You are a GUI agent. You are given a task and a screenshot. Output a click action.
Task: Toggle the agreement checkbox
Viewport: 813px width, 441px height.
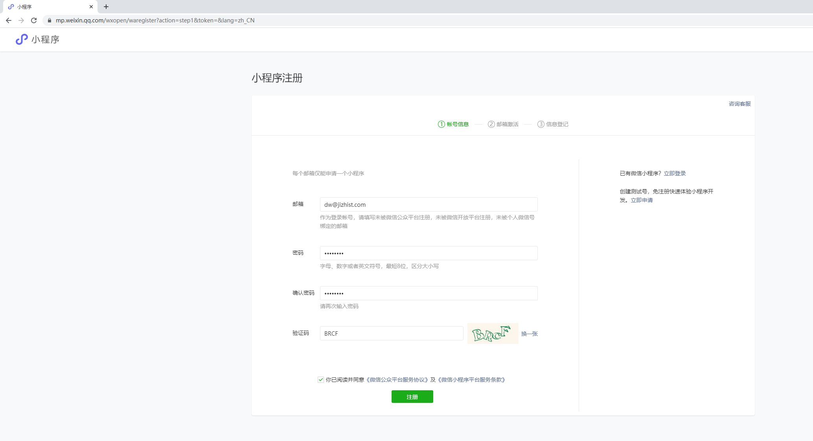pyautogui.click(x=321, y=380)
